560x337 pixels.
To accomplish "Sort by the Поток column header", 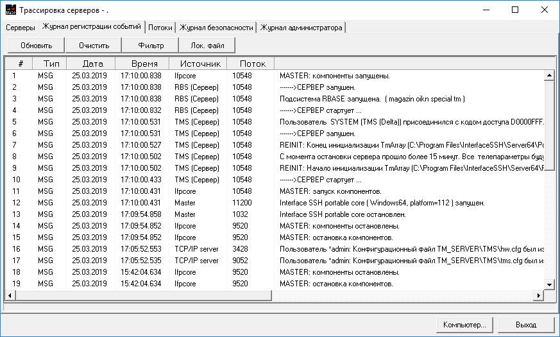I will point(252,64).
